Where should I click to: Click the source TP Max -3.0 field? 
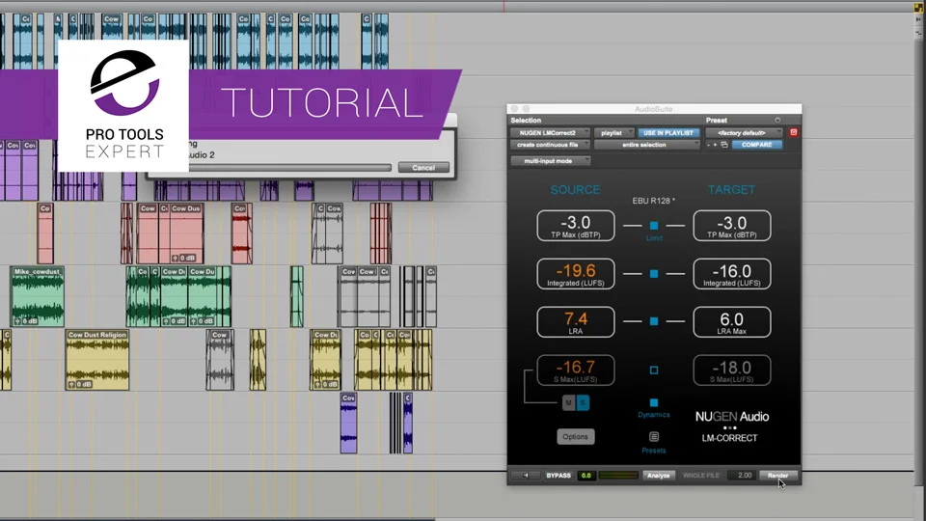(x=575, y=226)
